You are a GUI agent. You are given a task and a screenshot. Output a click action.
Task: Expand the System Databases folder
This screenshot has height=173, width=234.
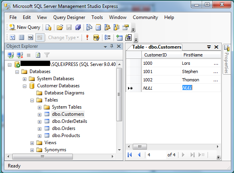25,79
